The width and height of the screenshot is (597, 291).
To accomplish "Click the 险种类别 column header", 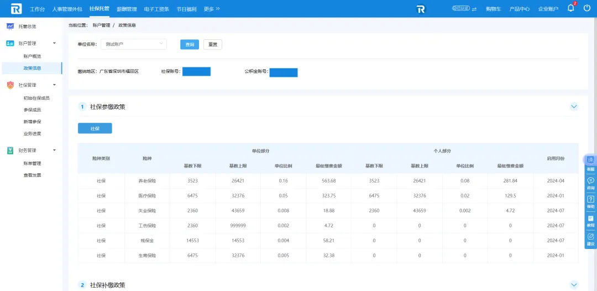I will [101, 158].
